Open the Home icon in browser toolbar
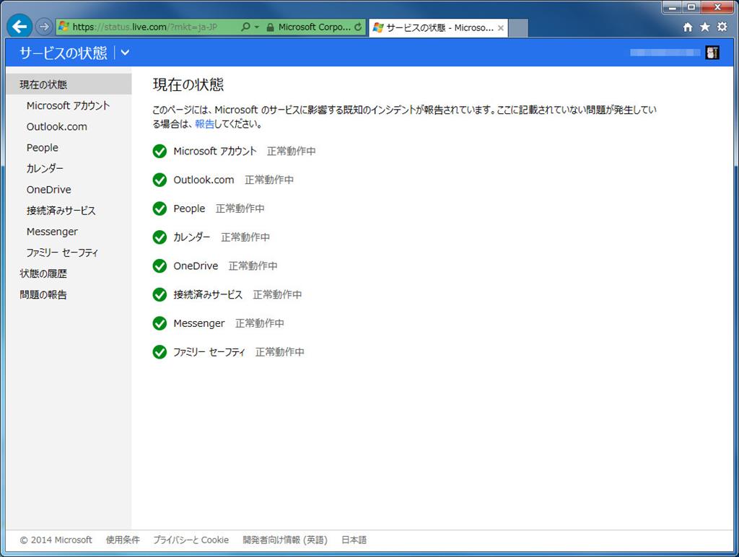 click(688, 27)
